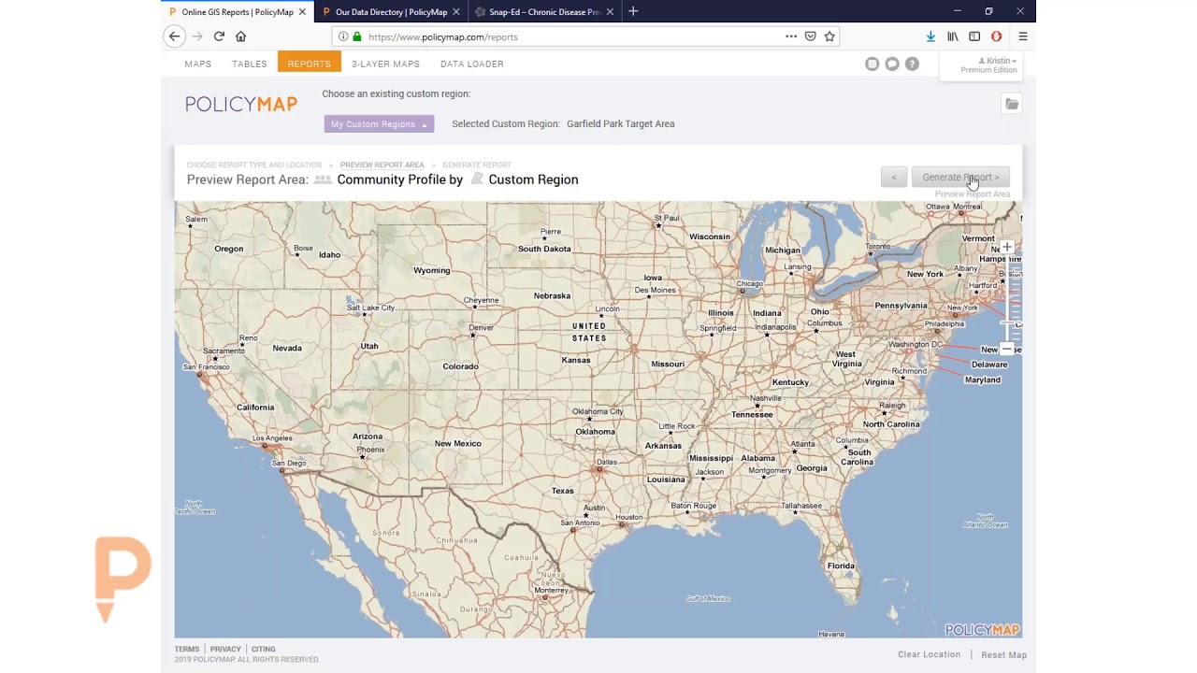This screenshot has width=1197, height=673.
Task: Close the Our Data Directory tab
Action: tap(456, 12)
